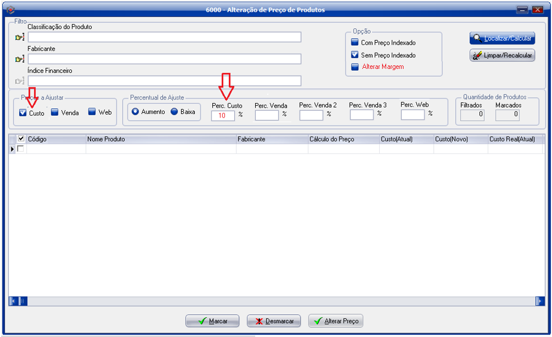This screenshot has height=337, width=552.
Task: Click the Índice Financeiro lookup hand icon
Action: tap(20, 81)
